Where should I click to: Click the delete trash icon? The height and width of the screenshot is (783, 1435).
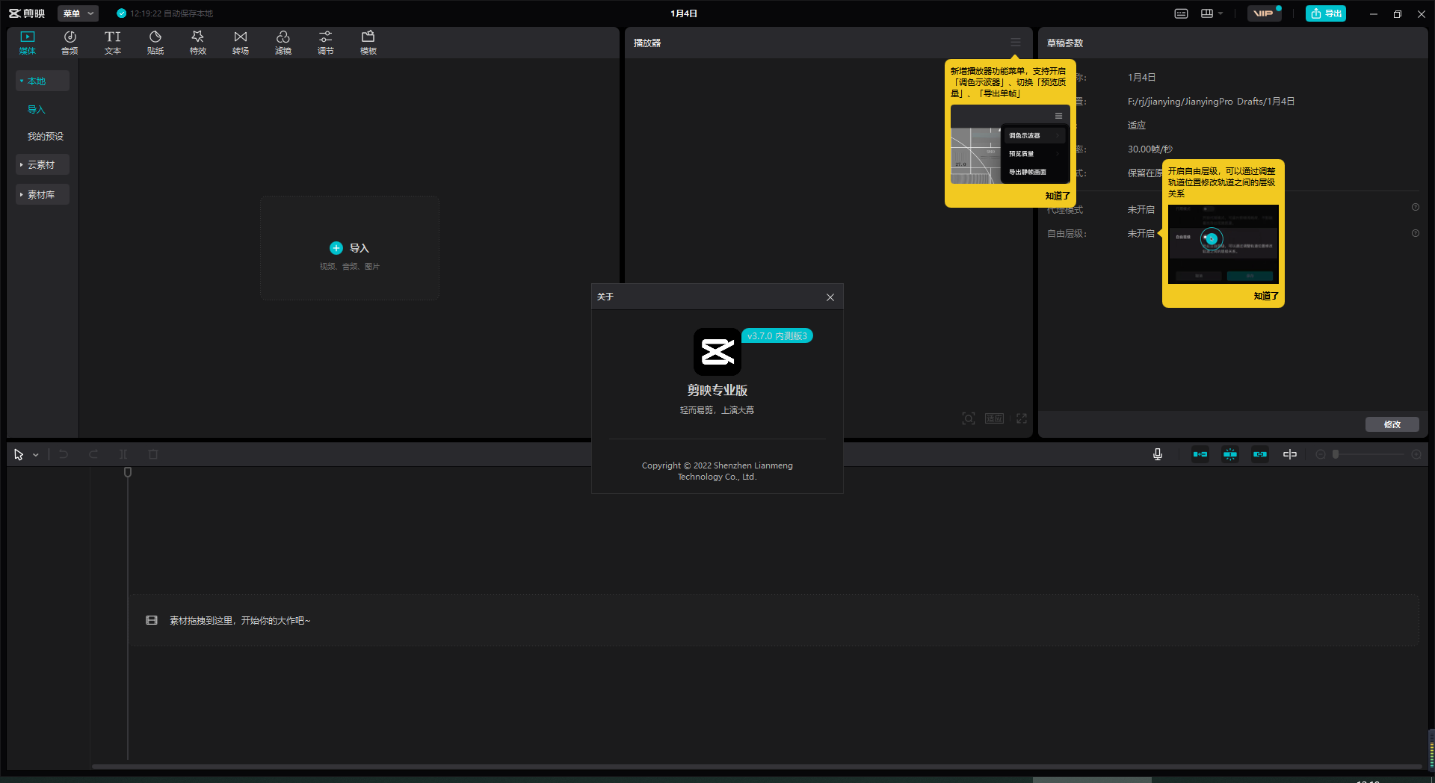click(153, 454)
